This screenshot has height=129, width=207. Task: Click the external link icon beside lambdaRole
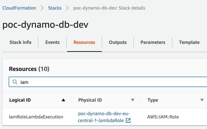(x=128, y=120)
